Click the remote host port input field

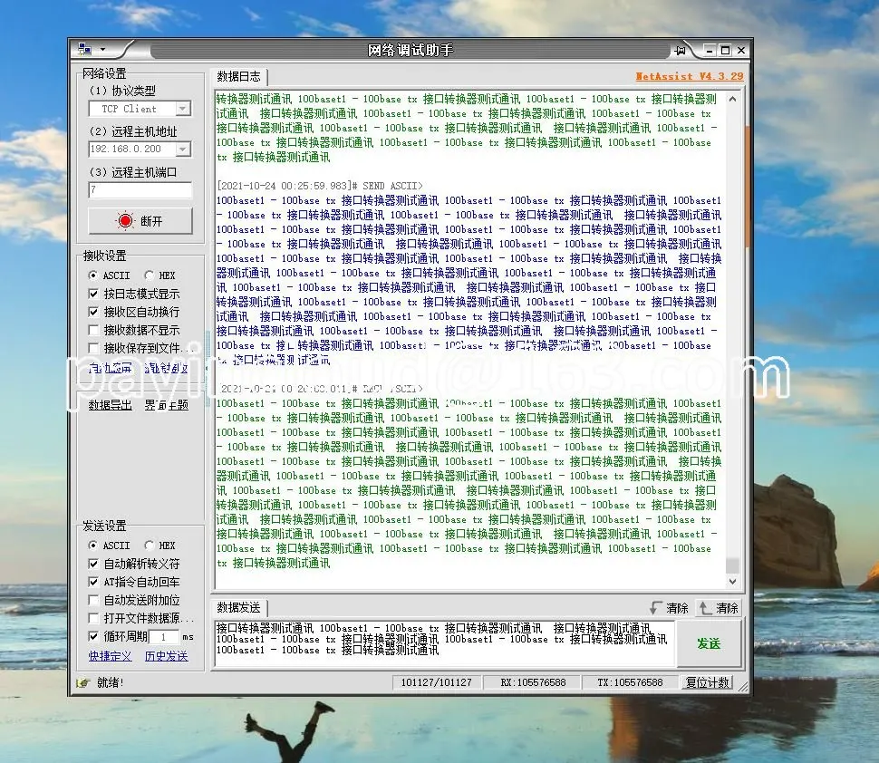click(x=140, y=190)
